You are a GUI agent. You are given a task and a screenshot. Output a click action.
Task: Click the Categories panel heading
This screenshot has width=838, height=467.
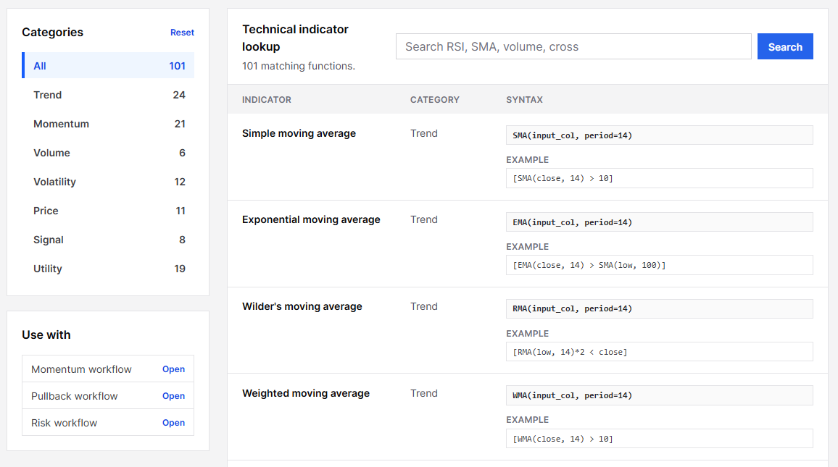[52, 32]
